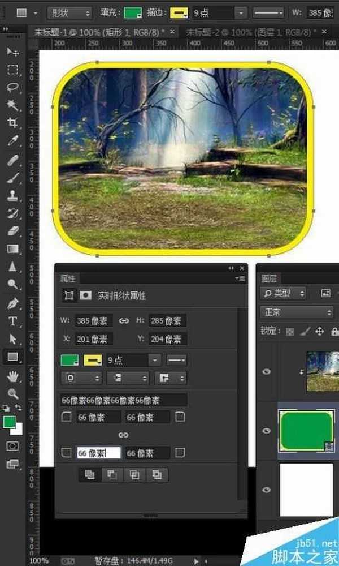Click the mask icon beside 实时形状属性
Viewport: 339px width, 566px height.
[x=85, y=295]
